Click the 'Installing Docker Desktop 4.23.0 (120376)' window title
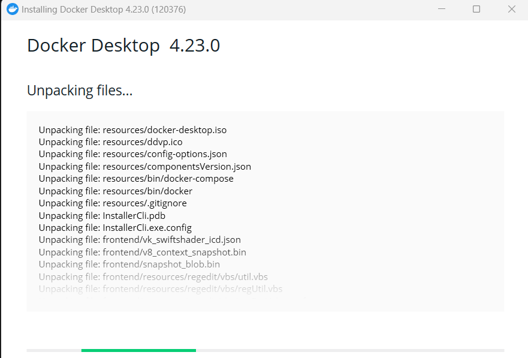 pyautogui.click(x=104, y=10)
